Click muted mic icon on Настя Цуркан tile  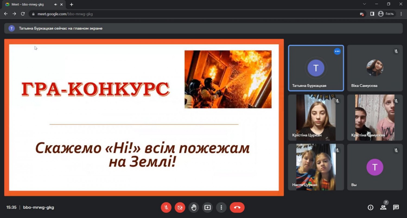pos(337,150)
